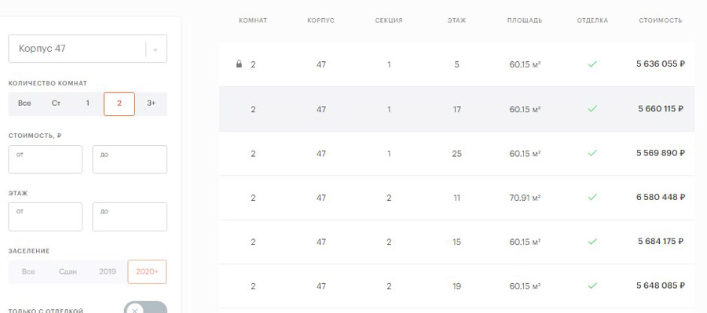
Task: Click the X icon on the finish-only toggle
Action: [134, 311]
